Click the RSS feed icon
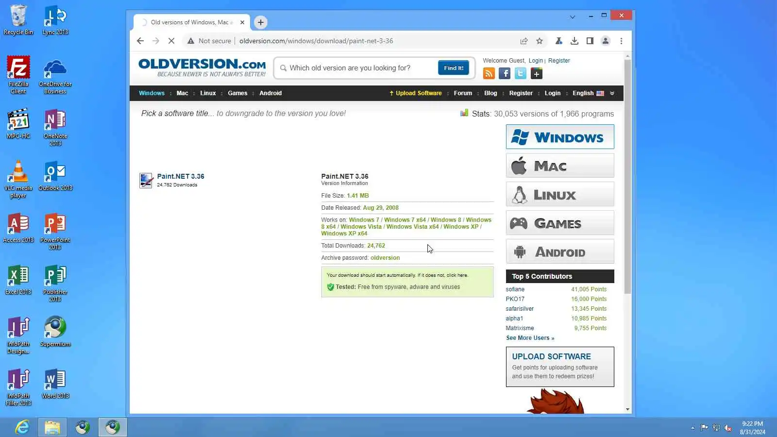777x437 pixels. pos(489,73)
